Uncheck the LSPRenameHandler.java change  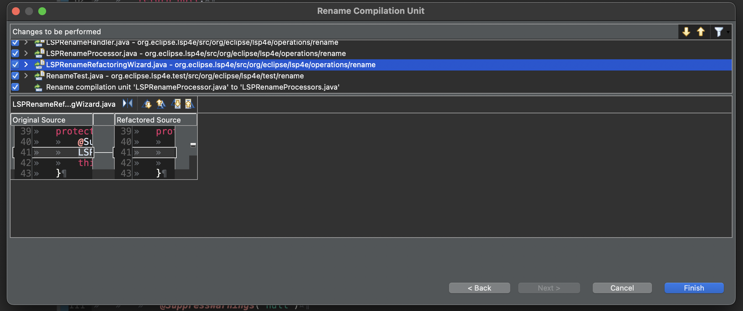pyautogui.click(x=15, y=42)
